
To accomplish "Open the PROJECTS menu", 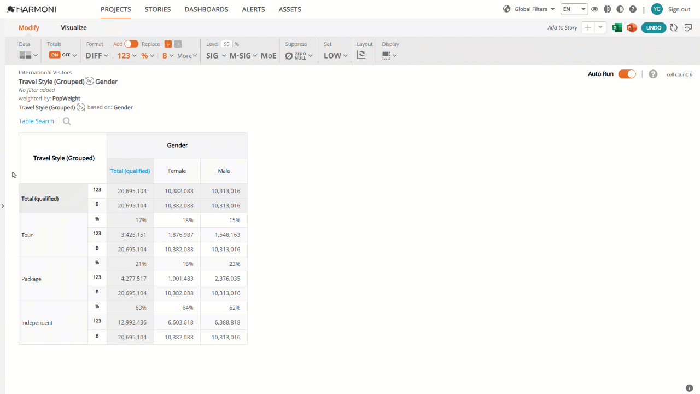I will tap(116, 9).
